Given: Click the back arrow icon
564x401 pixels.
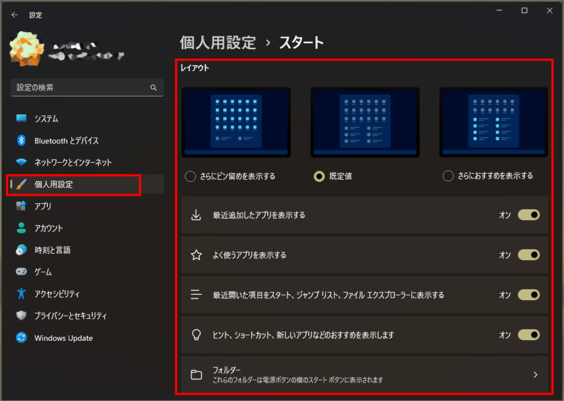Looking at the screenshot, I should coord(15,15).
